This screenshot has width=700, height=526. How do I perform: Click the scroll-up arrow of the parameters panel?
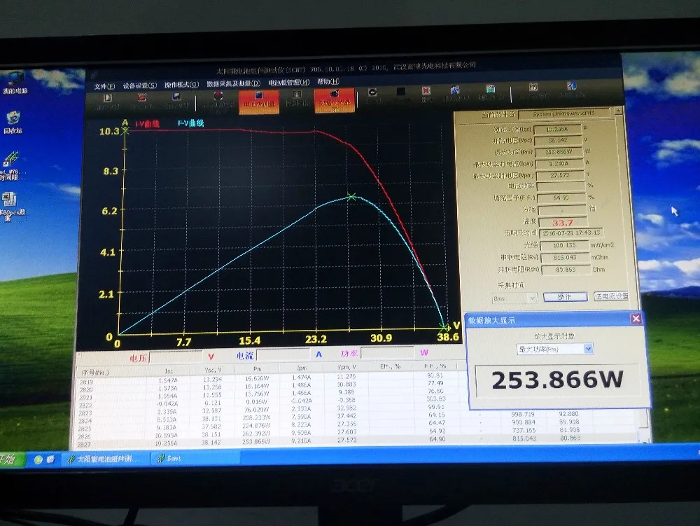click(618, 110)
